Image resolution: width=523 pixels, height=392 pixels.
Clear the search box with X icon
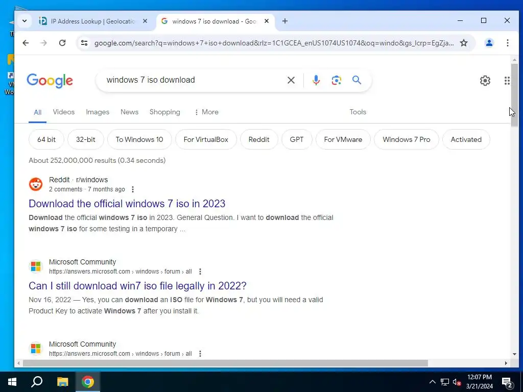click(x=291, y=80)
